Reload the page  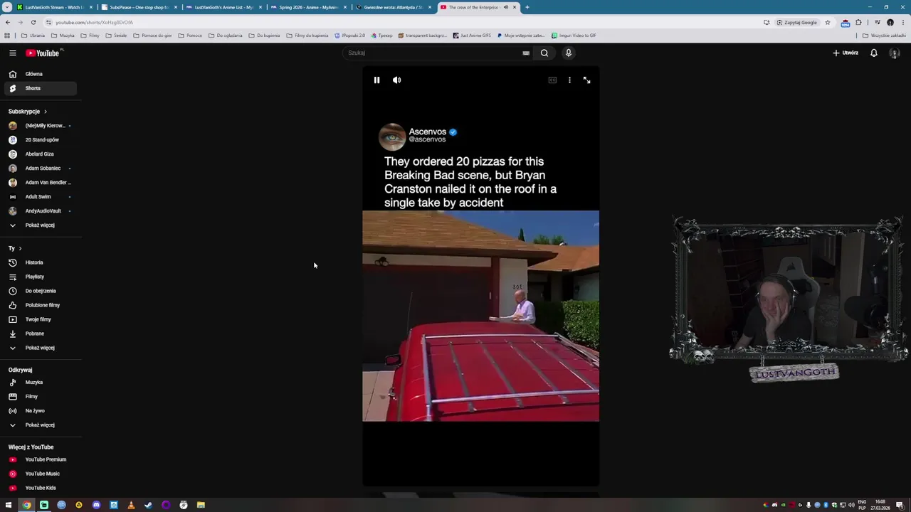[33, 22]
